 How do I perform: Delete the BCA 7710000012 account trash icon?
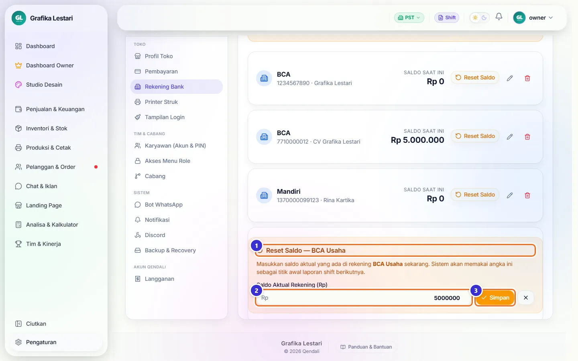[x=527, y=137]
